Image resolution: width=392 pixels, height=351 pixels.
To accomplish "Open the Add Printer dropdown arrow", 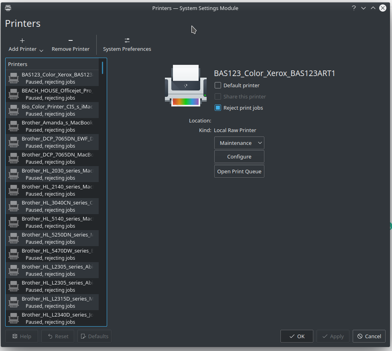I will point(41,50).
